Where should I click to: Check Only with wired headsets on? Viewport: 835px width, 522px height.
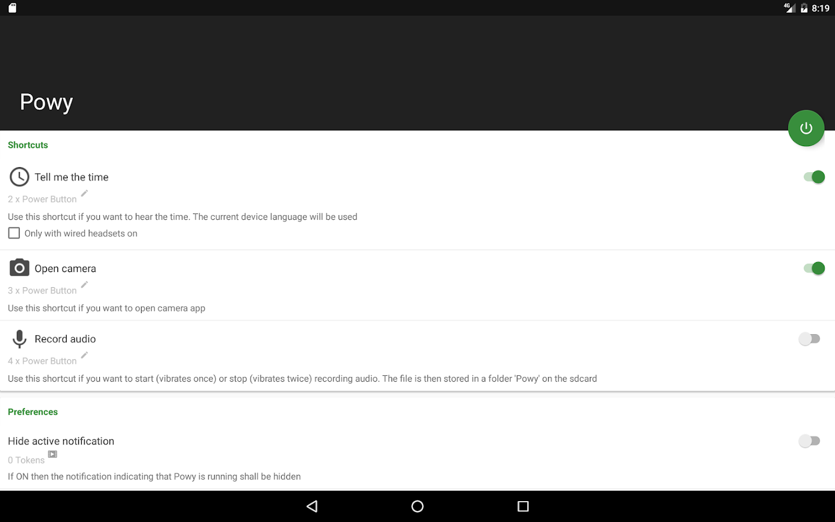point(14,233)
